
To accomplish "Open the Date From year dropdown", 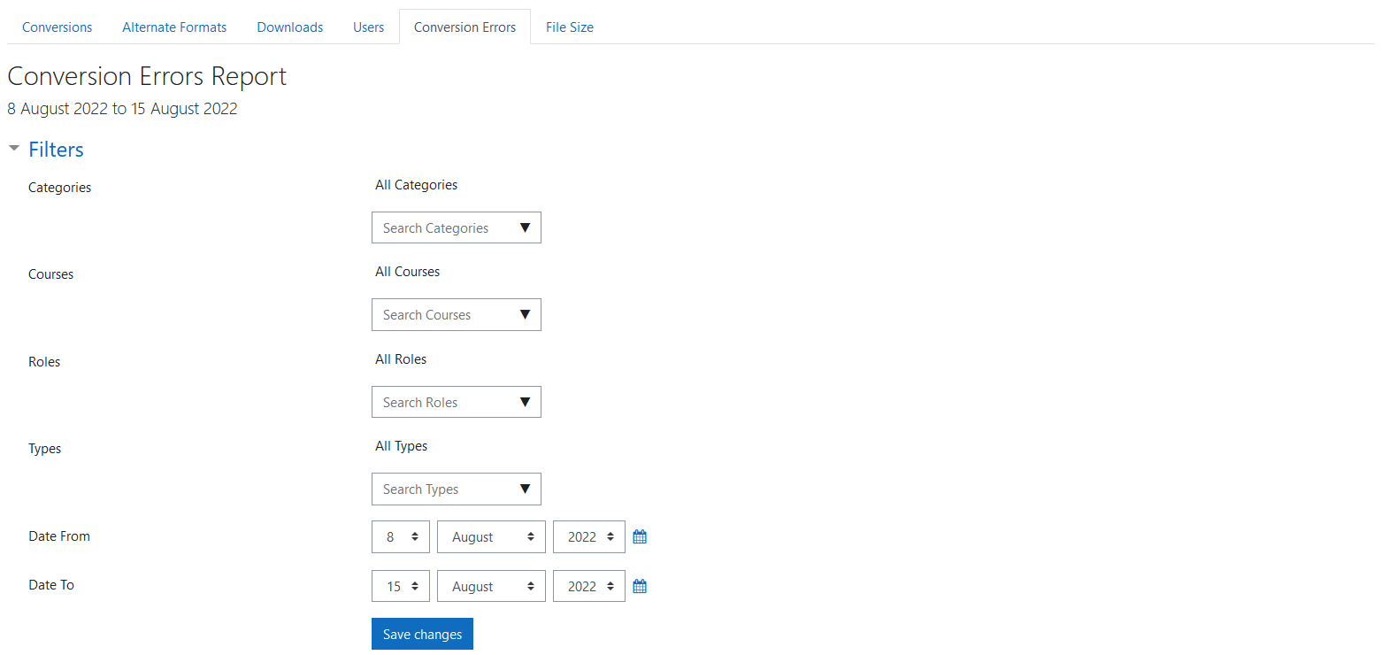I will [x=589, y=536].
